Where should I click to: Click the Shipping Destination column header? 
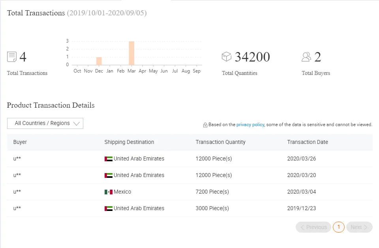[129, 142]
